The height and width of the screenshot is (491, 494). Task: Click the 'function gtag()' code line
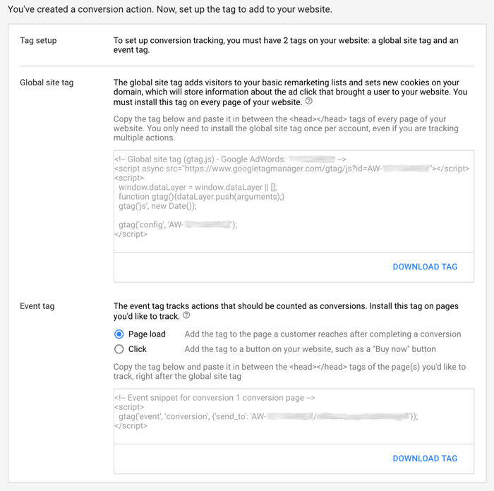pos(202,197)
